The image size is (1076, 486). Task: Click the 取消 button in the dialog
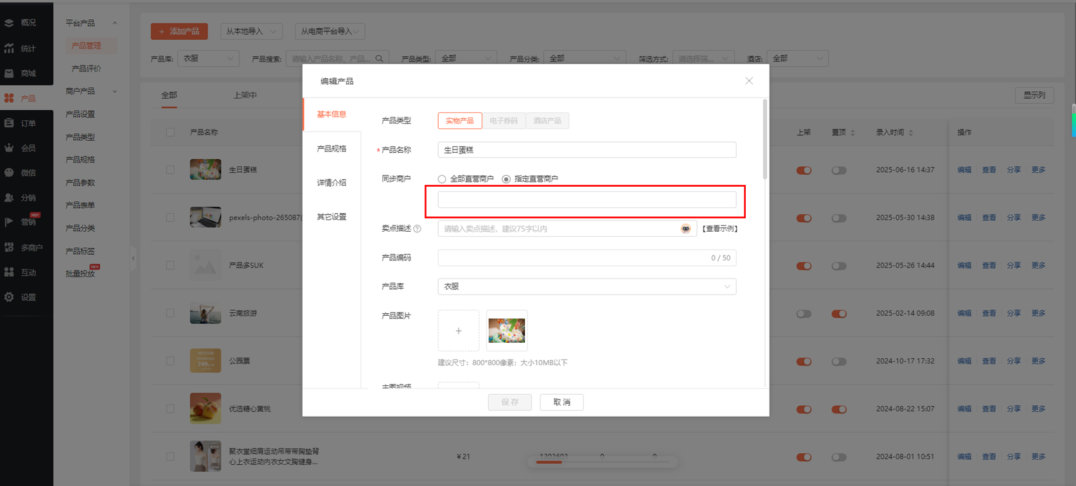561,402
